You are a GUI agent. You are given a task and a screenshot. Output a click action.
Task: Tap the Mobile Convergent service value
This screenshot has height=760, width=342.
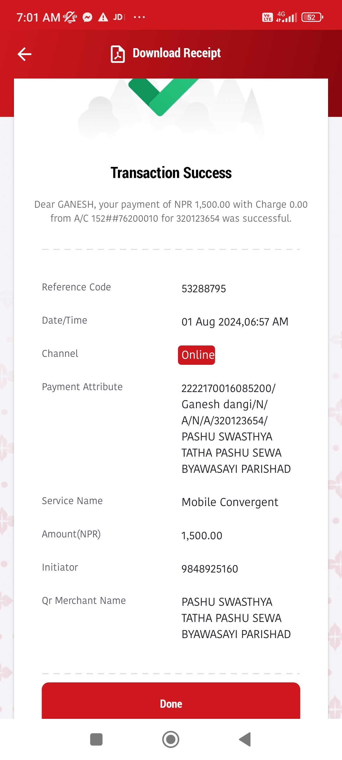(230, 502)
